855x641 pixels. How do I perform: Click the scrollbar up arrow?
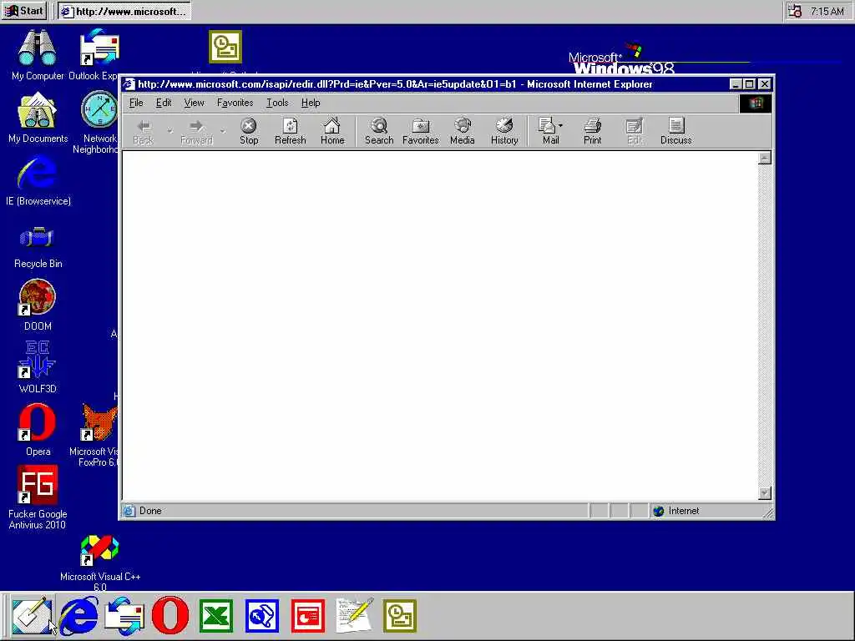(765, 158)
